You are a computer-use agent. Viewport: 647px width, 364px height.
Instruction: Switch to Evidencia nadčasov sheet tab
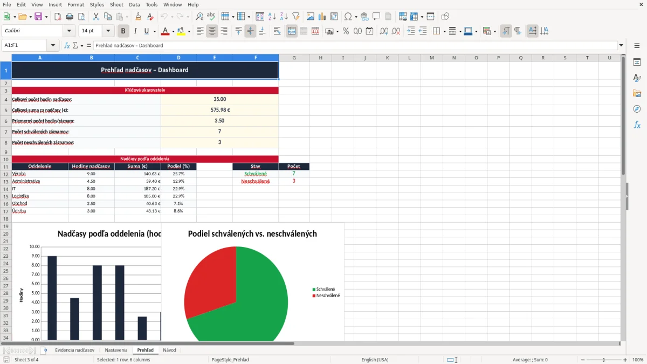74,350
